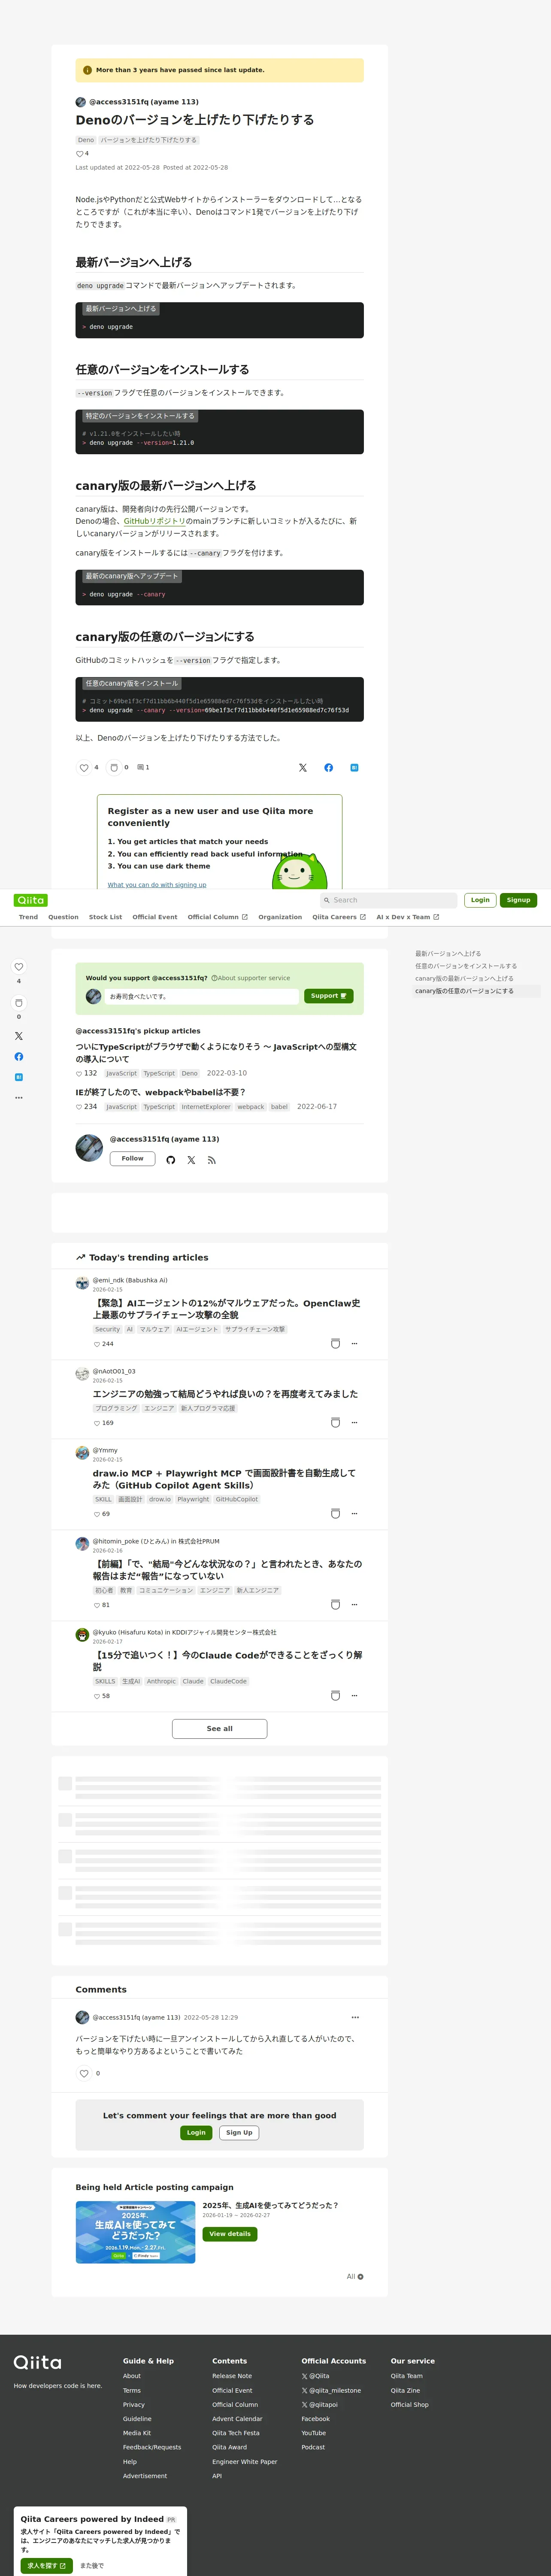Open the footer Guideline link

[137, 2419]
